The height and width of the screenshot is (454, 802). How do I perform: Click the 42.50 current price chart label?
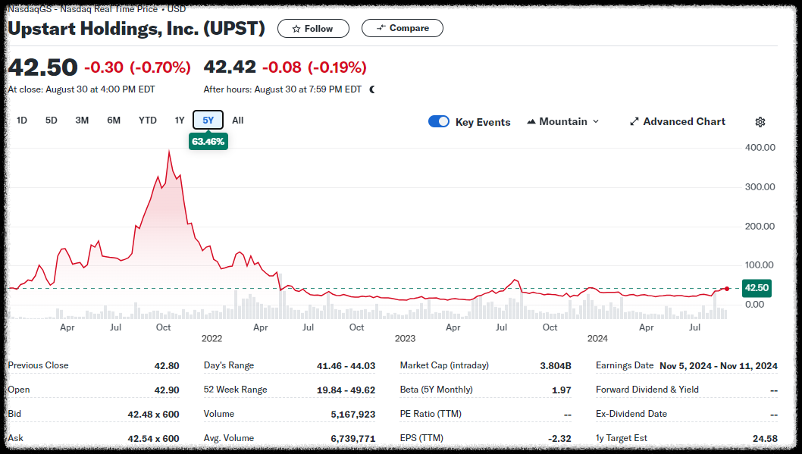pos(757,288)
